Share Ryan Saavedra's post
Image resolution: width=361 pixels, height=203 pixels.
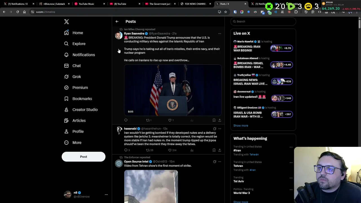pos(219,120)
